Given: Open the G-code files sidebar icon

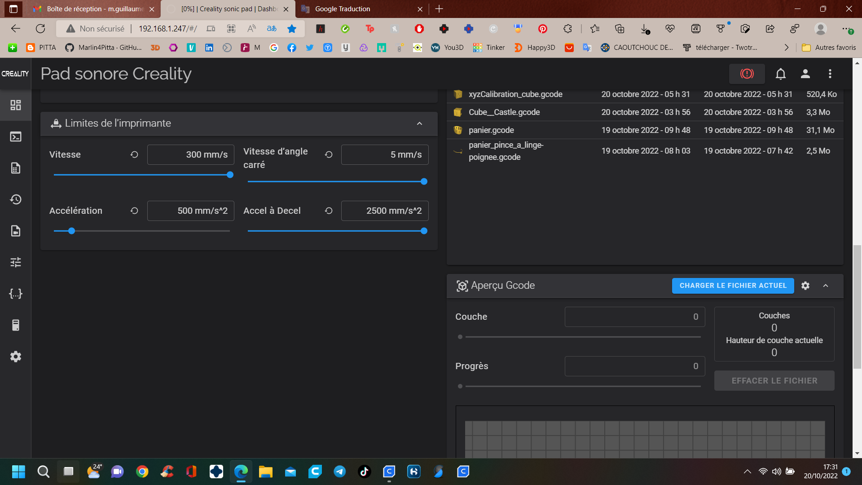Looking at the screenshot, I should tap(16, 168).
